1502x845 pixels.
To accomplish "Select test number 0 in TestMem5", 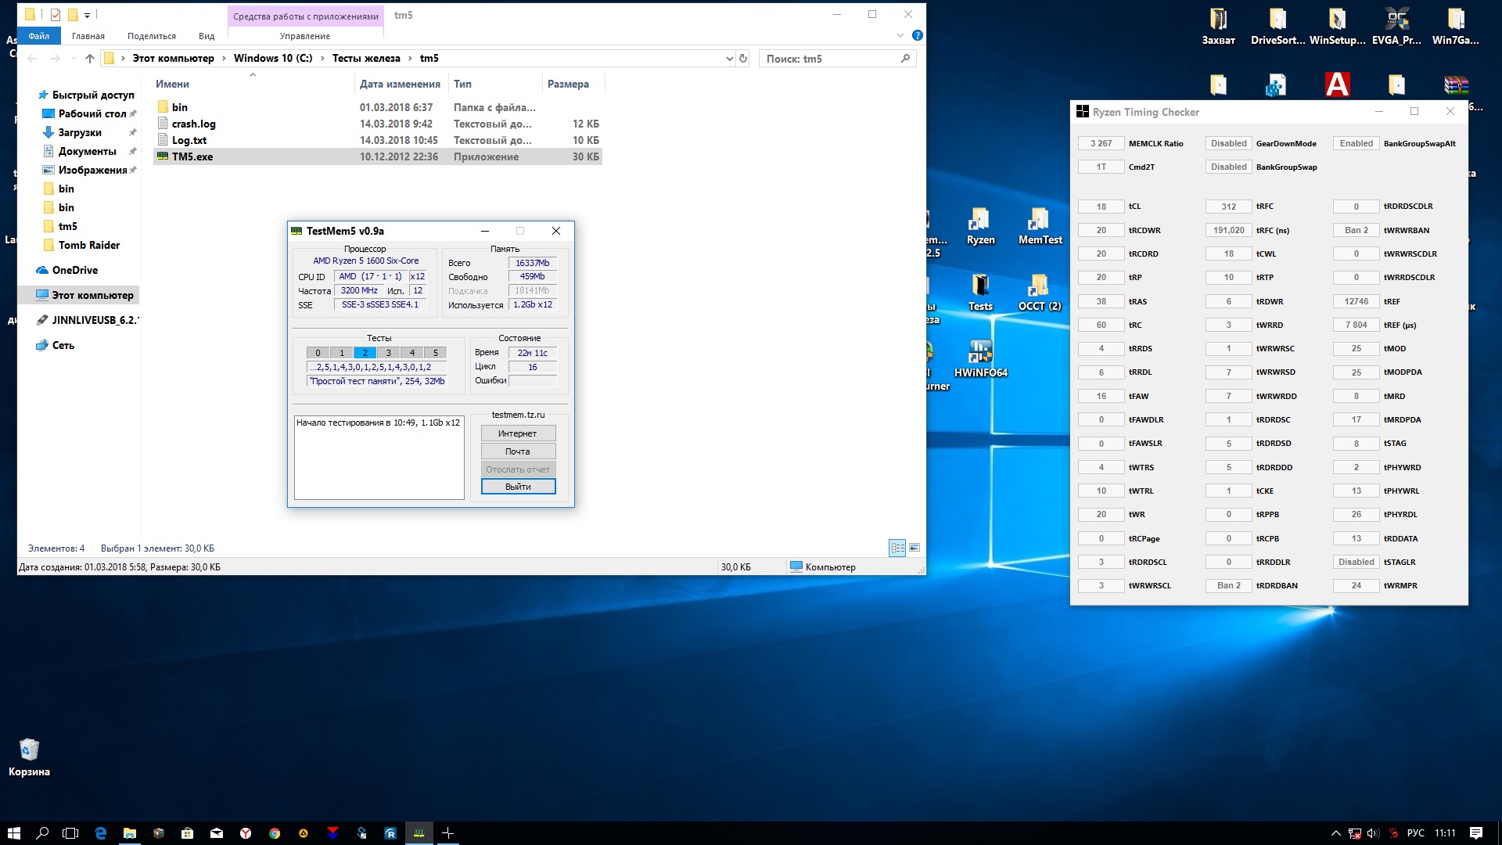I will 318,353.
